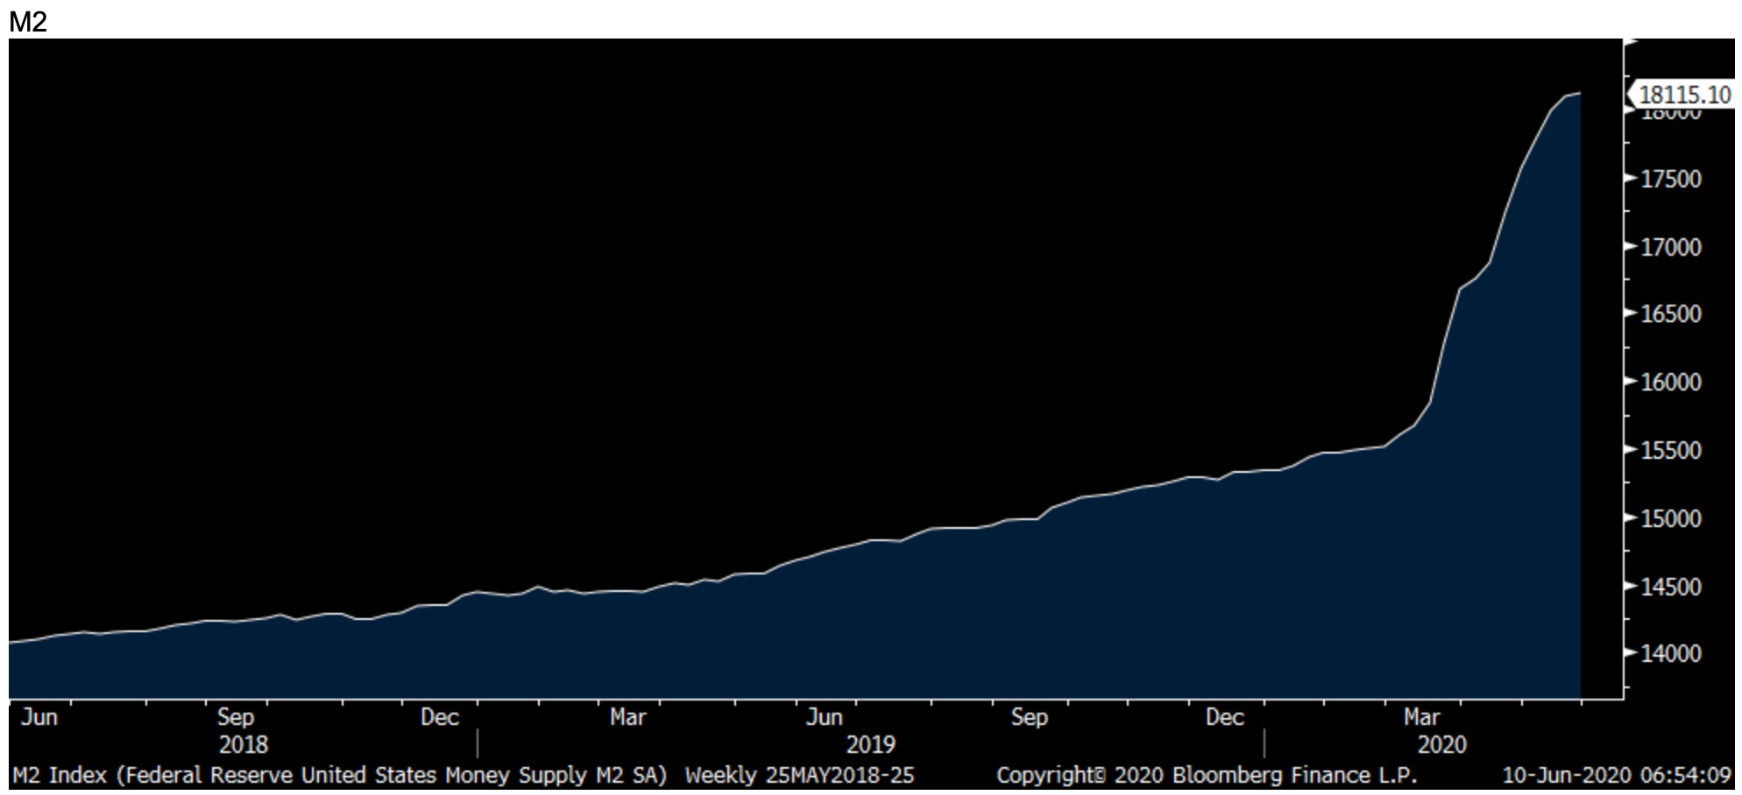Click the 17000 y-axis tick label
The height and width of the screenshot is (795, 1742).
pyautogui.click(x=1671, y=248)
